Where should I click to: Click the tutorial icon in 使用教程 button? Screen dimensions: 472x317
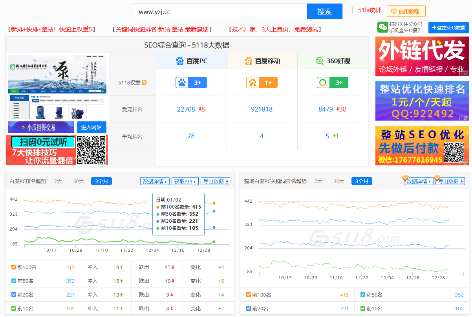click(394, 11)
